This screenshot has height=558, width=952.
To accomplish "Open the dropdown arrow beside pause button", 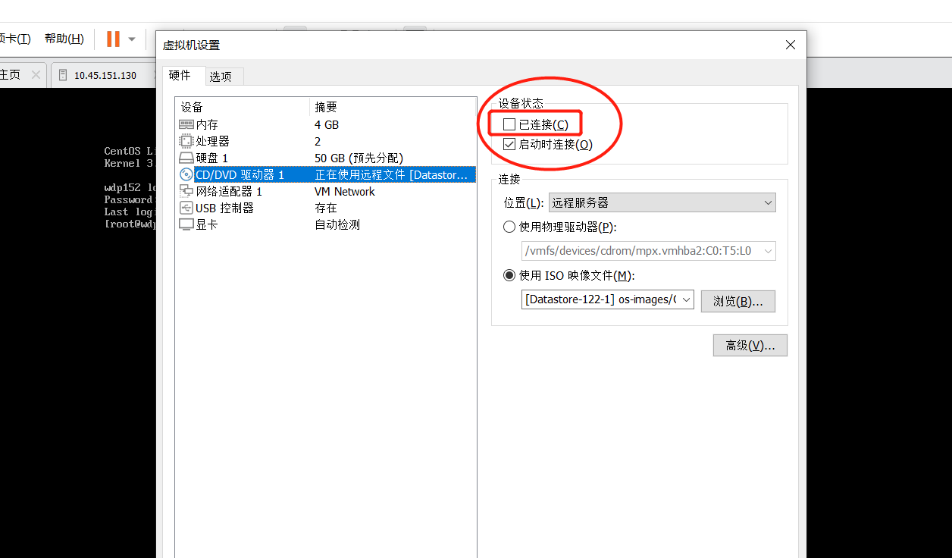I will [x=132, y=39].
